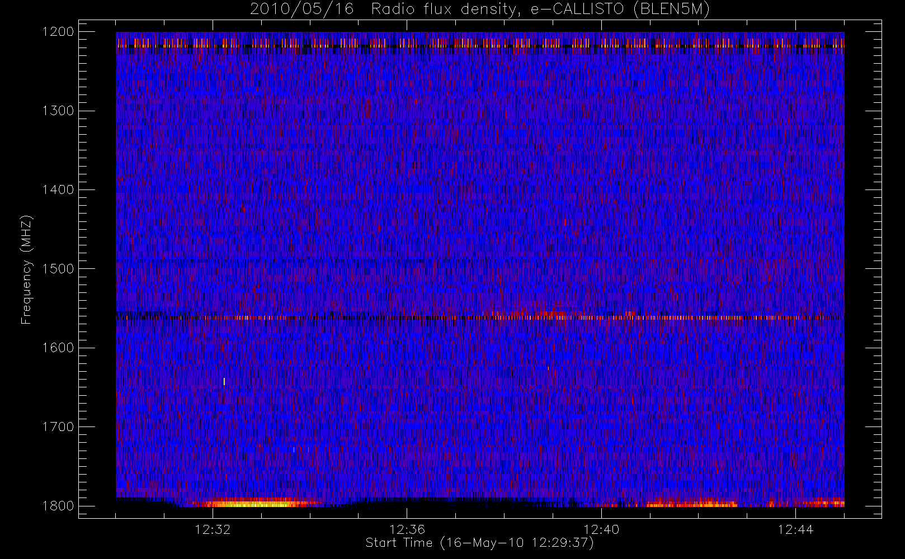Click the small yellow spike near 1640 MHz

coord(224,382)
